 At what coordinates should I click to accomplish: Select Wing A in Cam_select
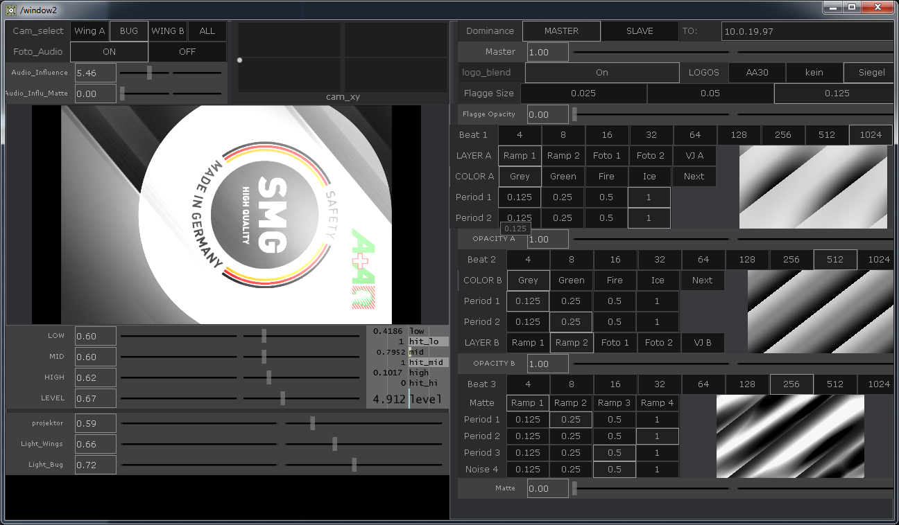89,31
